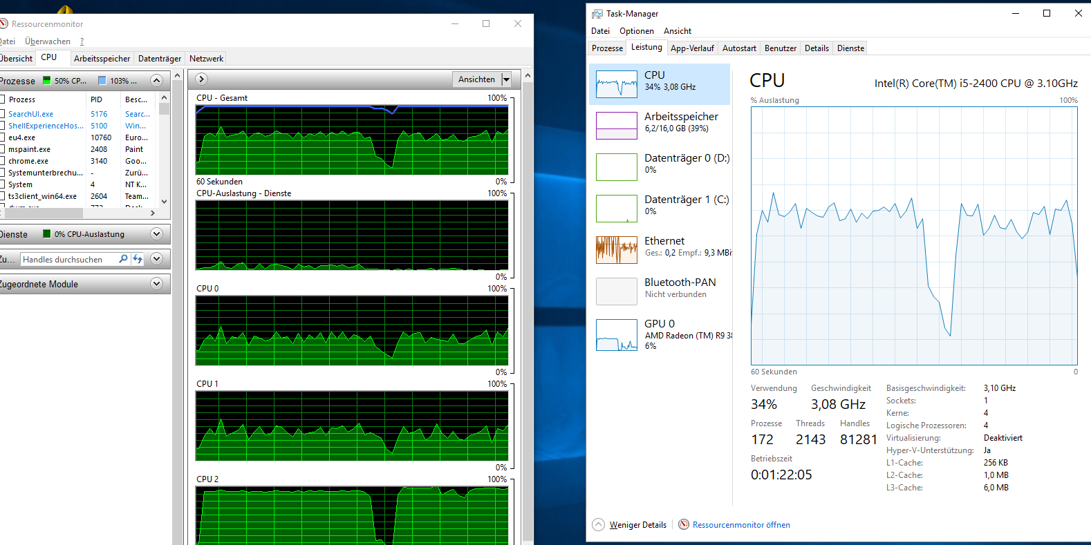Select the eu4.exe process row name
Image resolution: width=1091 pixels, height=545 pixels.
(21, 137)
